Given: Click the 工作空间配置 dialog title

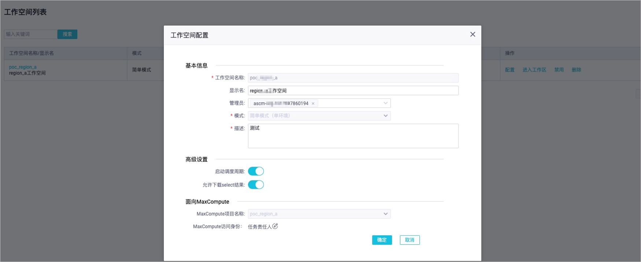Looking at the screenshot, I should [x=189, y=35].
